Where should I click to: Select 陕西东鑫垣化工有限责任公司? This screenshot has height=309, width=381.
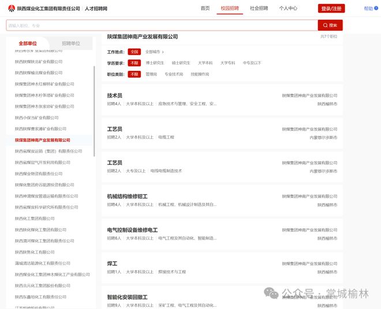[x=40, y=297]
